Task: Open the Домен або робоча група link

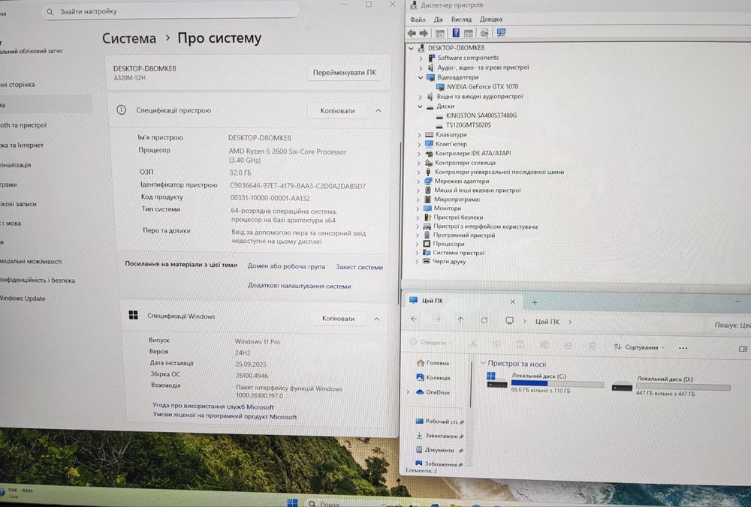Action: [286, 266]
